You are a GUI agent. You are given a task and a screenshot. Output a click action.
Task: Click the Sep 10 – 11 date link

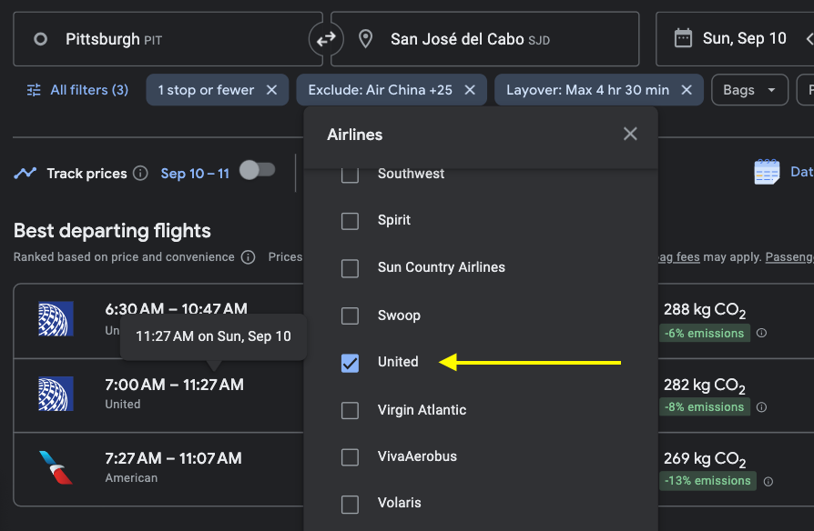point(195,174)
